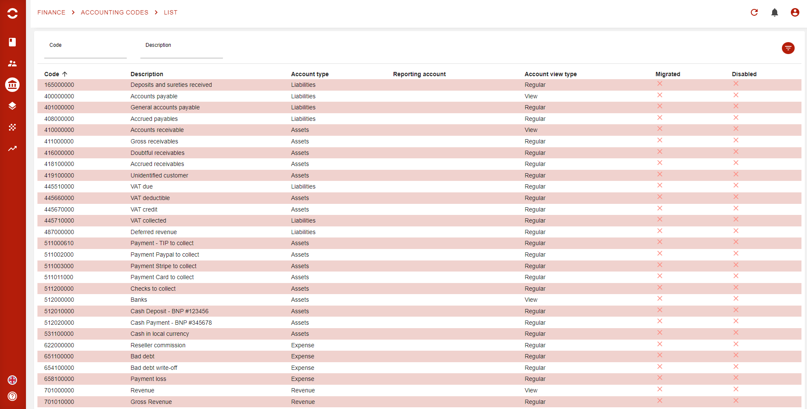Image resolution: width=807 pixels, height=409 pixels.
Task: Open the Finance bank icon in sidebar
Action: click(12, 85)
